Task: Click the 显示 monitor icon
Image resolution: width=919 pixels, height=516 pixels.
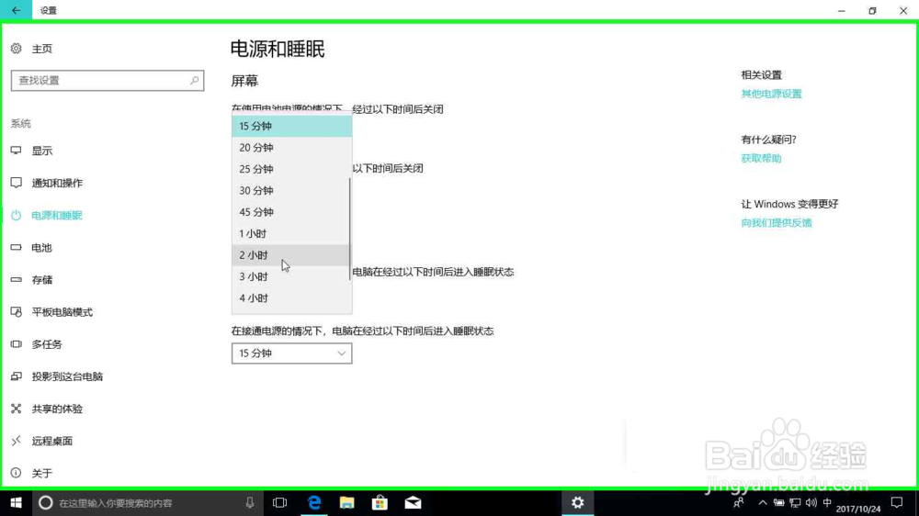Action: pos(17,151)
